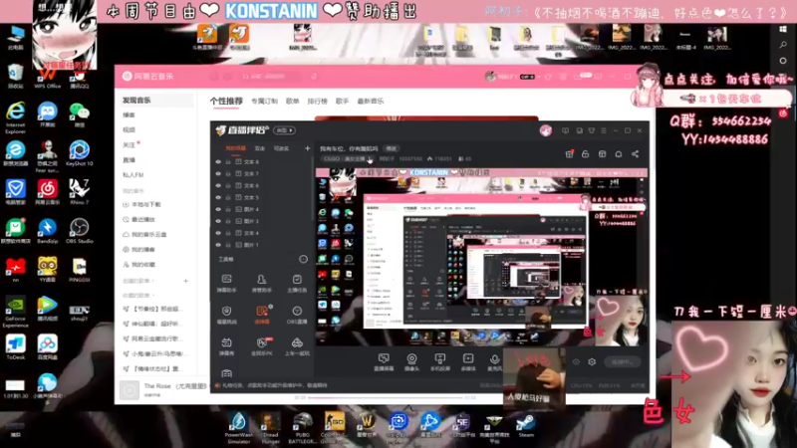Image resolution: width=797 pixels, height=448 pixels.
Task: Click the search box in the NetEase header
Action: click(x=273, y=77)
